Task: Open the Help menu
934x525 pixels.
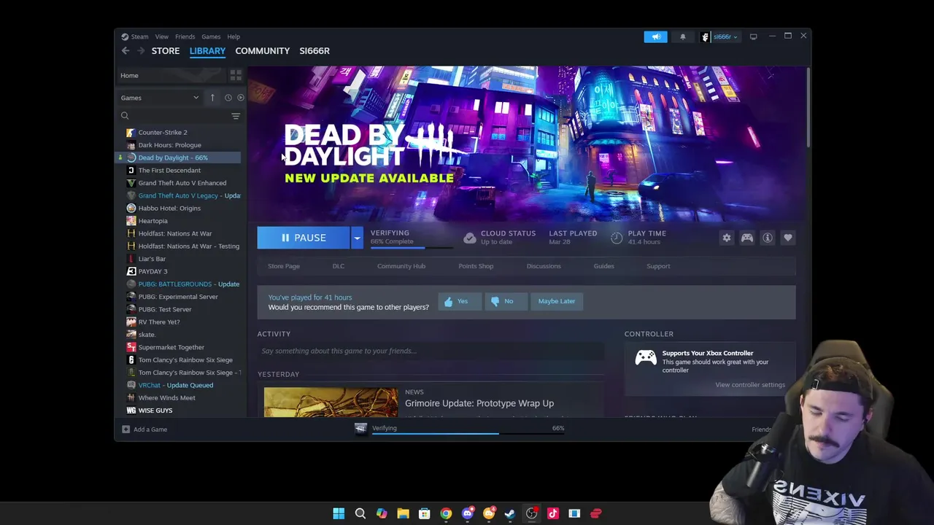Action: 233,36
